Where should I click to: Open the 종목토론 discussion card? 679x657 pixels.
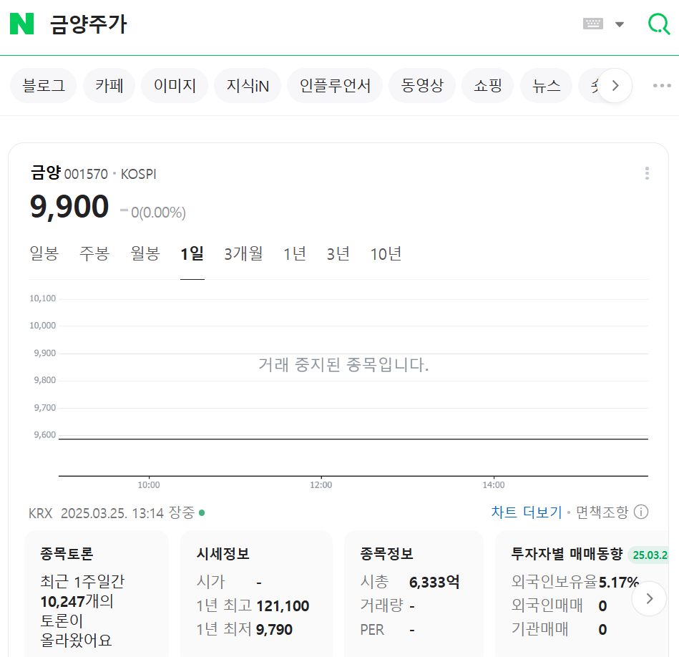pos(97,594)
